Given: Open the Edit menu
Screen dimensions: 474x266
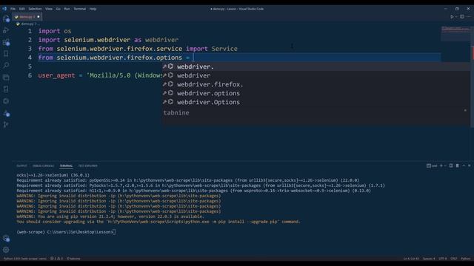Looking at the screenshot, I should coord(22,9).
